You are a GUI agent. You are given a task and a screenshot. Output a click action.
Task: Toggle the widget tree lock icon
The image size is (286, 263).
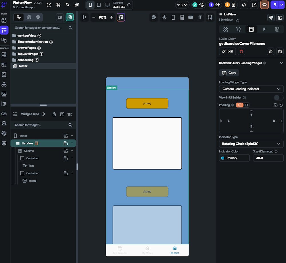54,114
